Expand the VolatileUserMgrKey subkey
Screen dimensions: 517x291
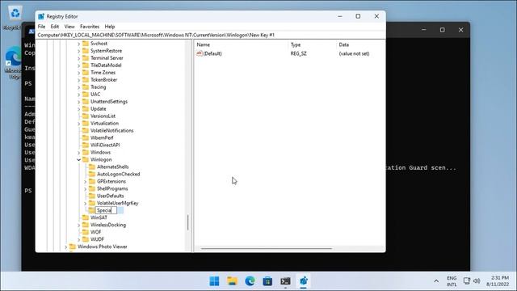(86, 203)
